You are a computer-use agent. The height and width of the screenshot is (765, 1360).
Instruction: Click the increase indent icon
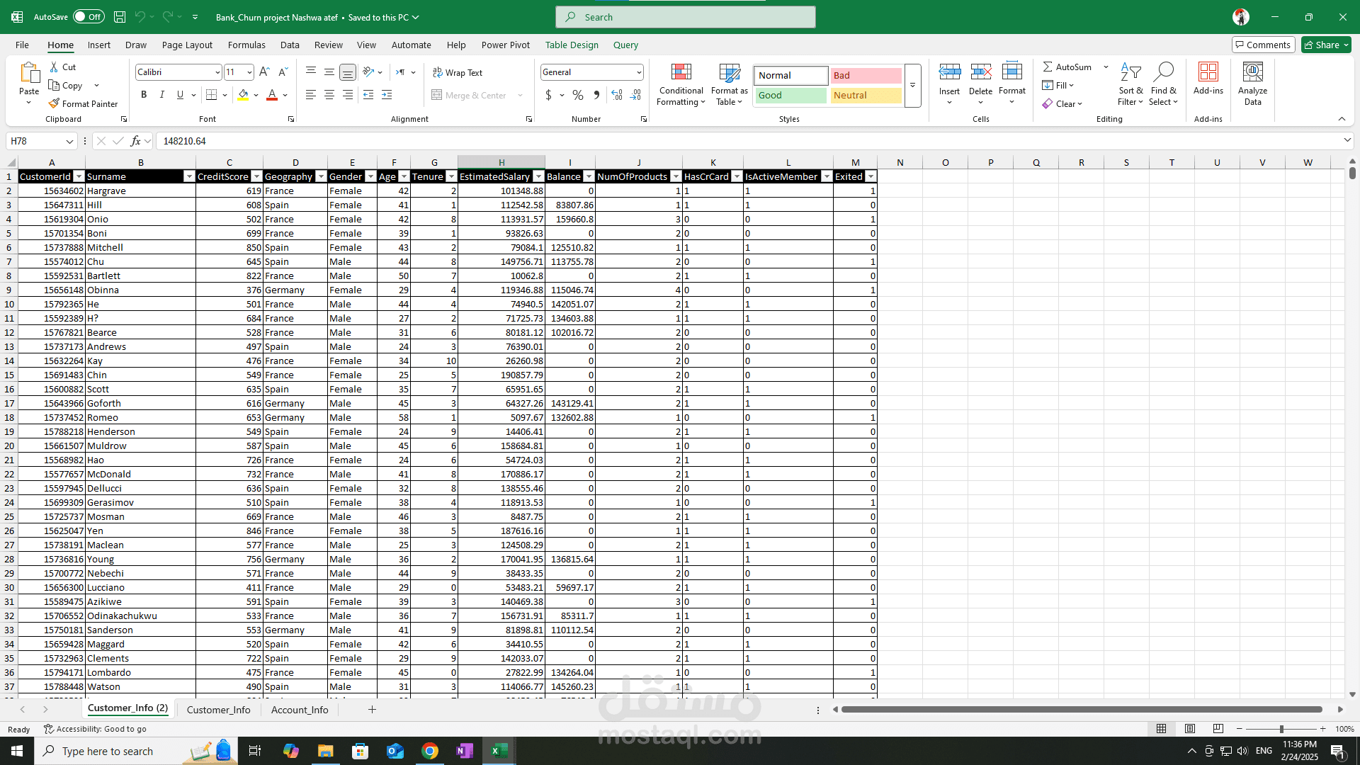(x=387, y=94)
